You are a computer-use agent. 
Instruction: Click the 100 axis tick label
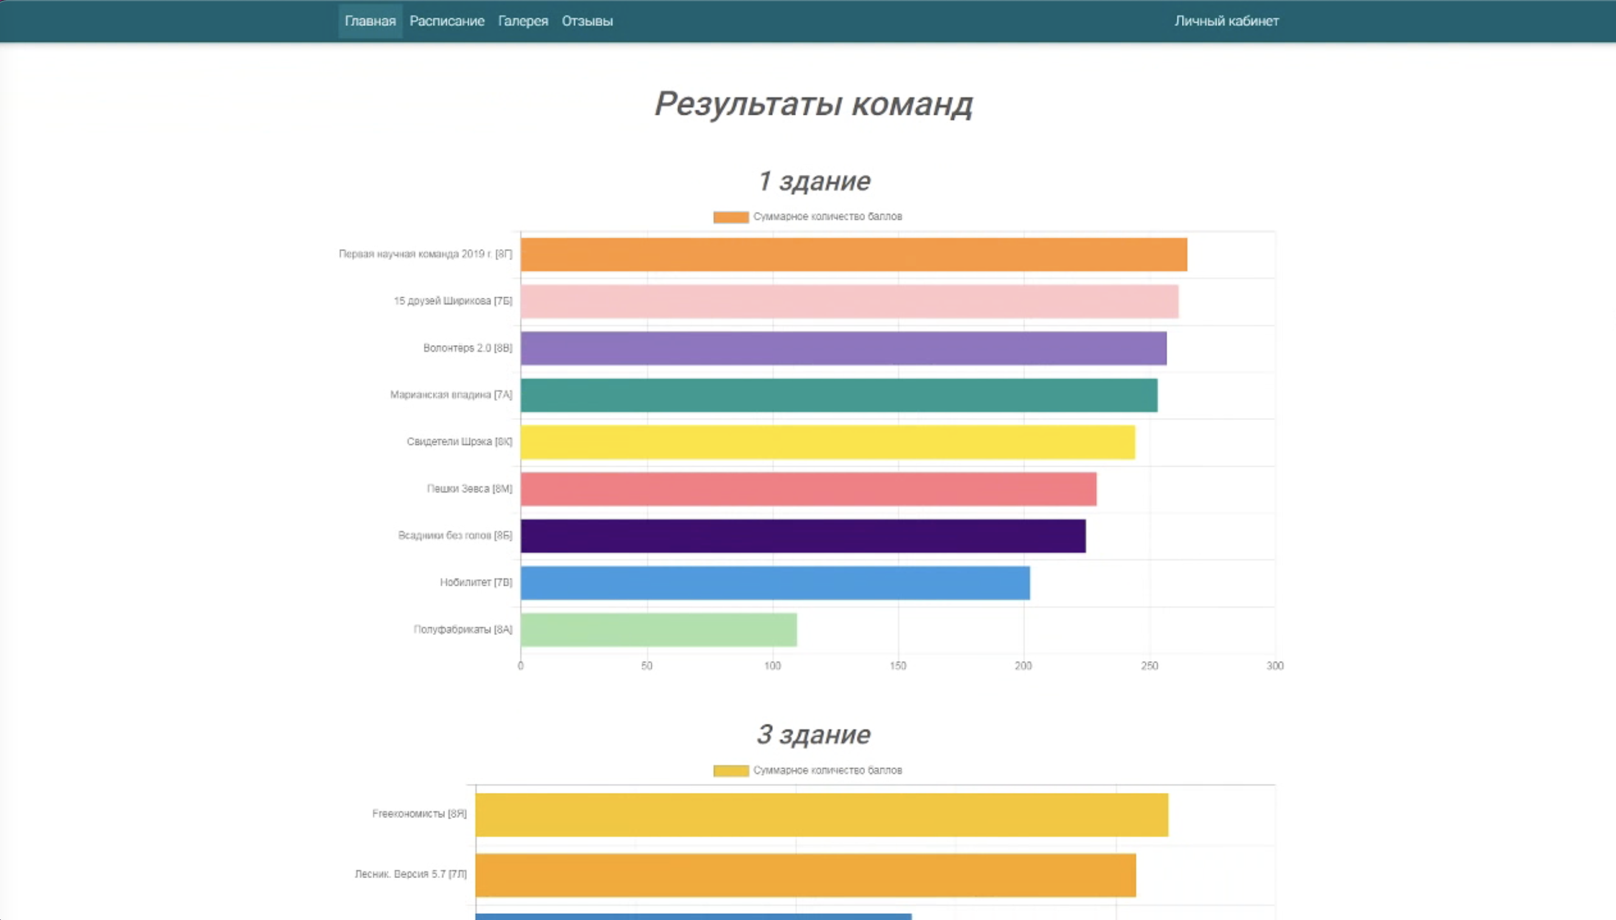pos(772,666)
